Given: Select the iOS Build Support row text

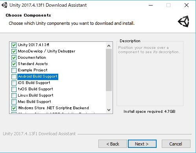Looking at the screenshot, I should click(34, 83).
